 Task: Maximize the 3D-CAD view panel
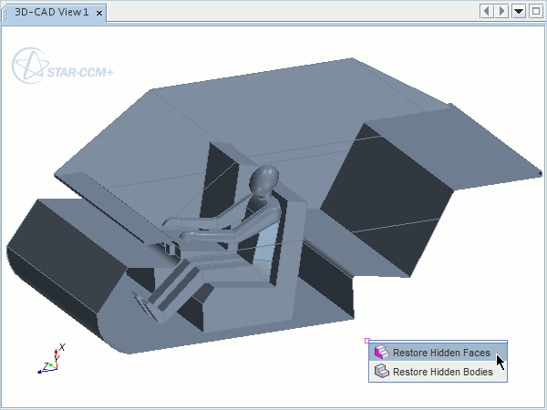point(535,11)
